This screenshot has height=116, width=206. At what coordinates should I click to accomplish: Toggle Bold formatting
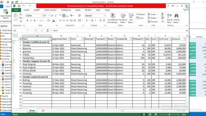point(27,20)
